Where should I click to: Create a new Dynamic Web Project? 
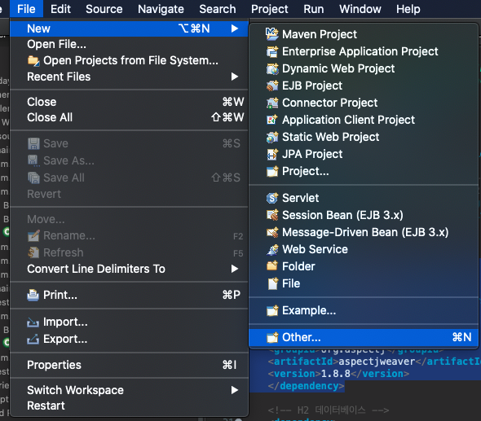click(364, 68)
